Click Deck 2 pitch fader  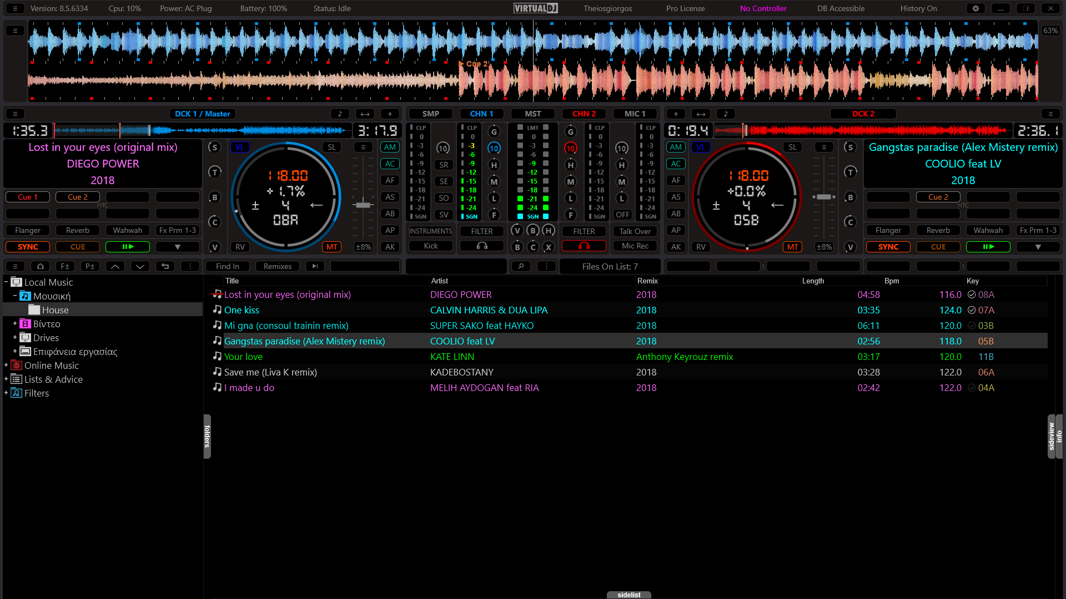click(x=824, y=197)
